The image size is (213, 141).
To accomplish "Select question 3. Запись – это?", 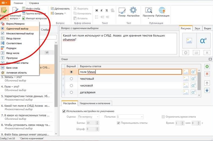I will tap(26, 79).
